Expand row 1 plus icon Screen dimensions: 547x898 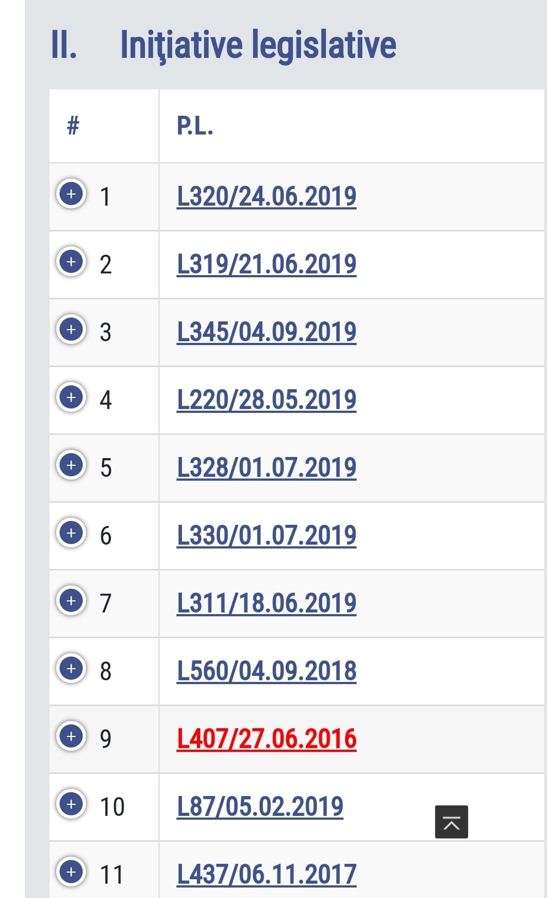(x=71, y=194)
